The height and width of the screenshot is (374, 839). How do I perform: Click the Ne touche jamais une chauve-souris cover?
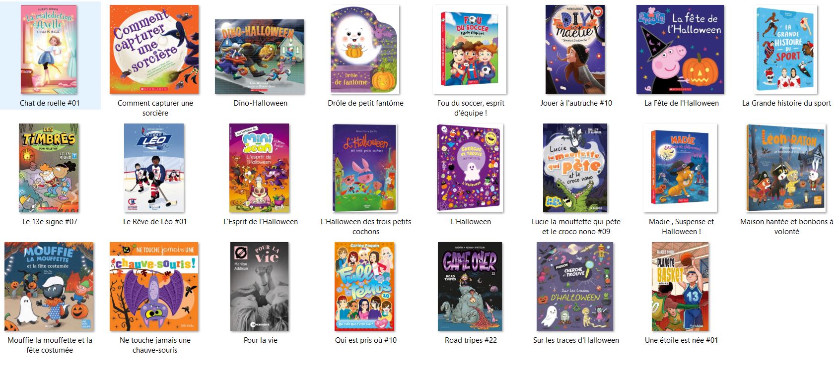tap(154, 286)
